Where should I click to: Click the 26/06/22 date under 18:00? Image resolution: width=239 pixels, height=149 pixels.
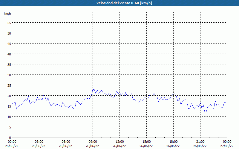tap(173, 146)
